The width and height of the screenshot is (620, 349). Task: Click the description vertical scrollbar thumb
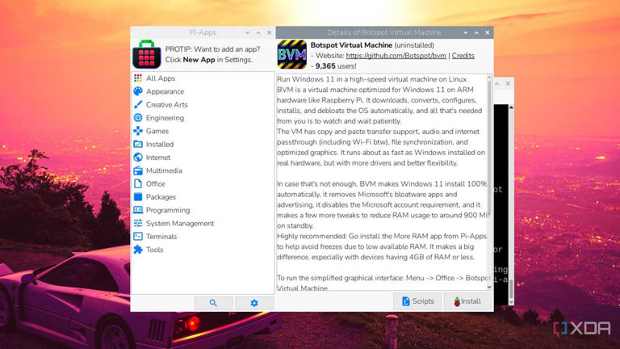(489, 146)
